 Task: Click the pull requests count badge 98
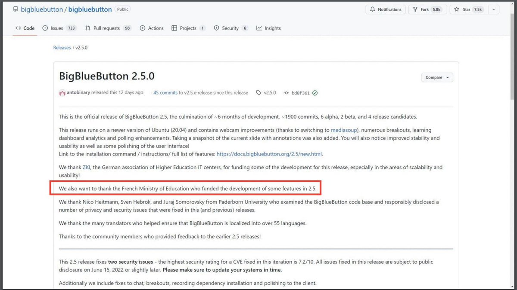click(x=127, y=28)
